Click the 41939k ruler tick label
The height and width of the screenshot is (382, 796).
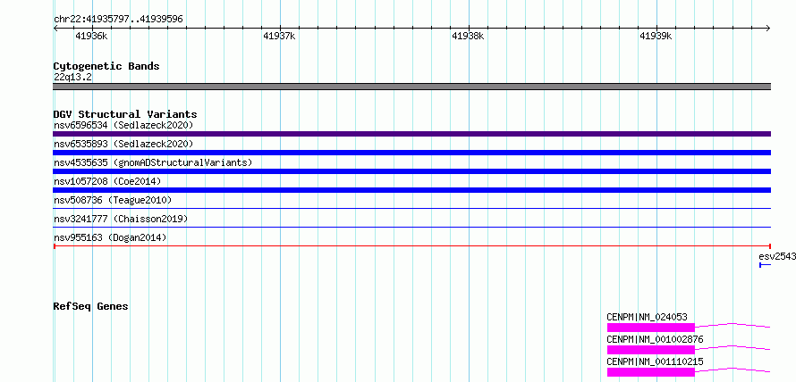click(656, 36)
